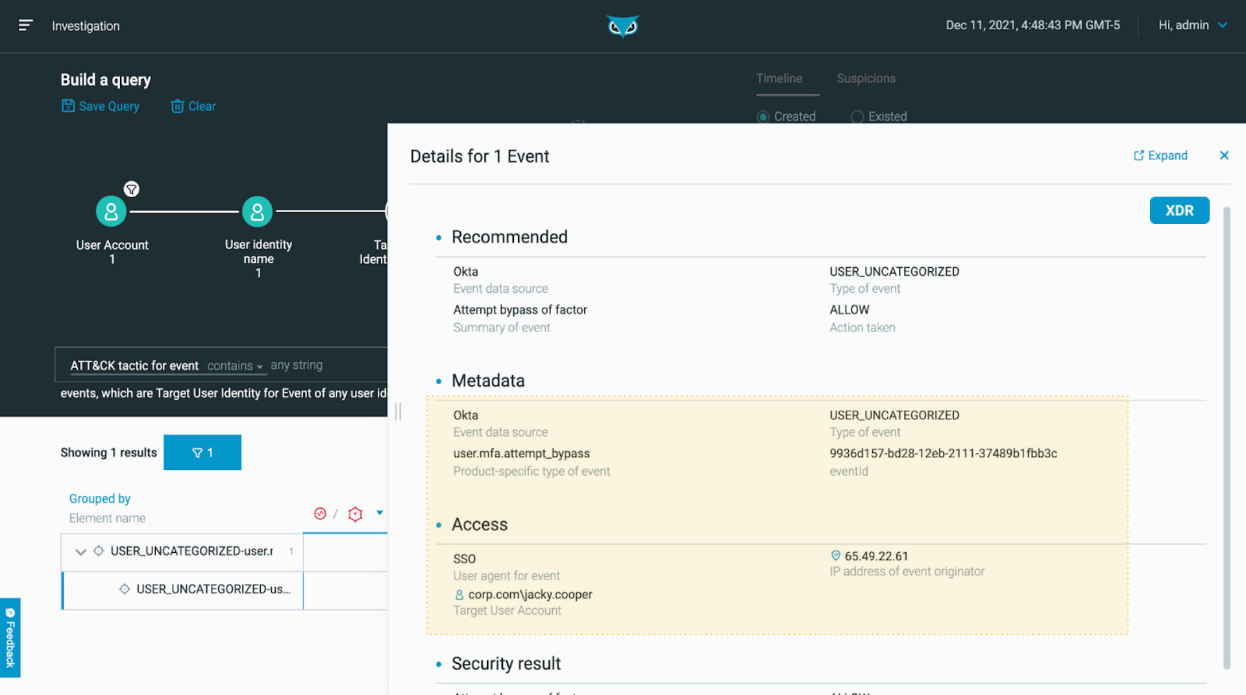This screenshot has height=695, width=1246.
Task: Click the filter badge above User Account
Action: 132,189
